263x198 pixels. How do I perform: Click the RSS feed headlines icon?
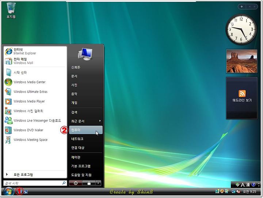tap(242, 93)
